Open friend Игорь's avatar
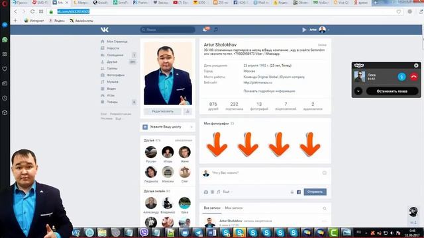 [x=168, y=153]
